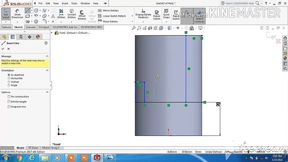Click Repair Sketch tool
The height and width of the screenshot is (162, 288).
(157, 15)
